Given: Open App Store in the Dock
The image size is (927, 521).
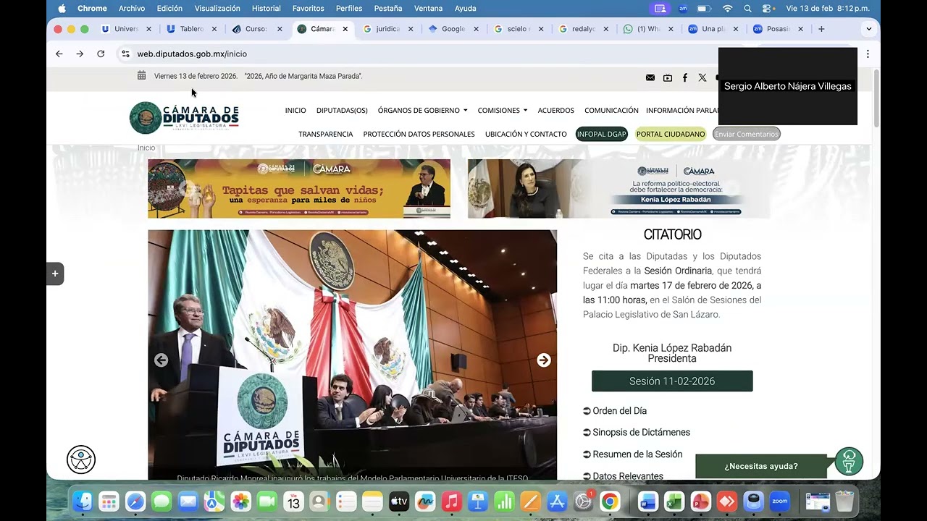Looking at the screenshot, I should [x=557, y=501].
